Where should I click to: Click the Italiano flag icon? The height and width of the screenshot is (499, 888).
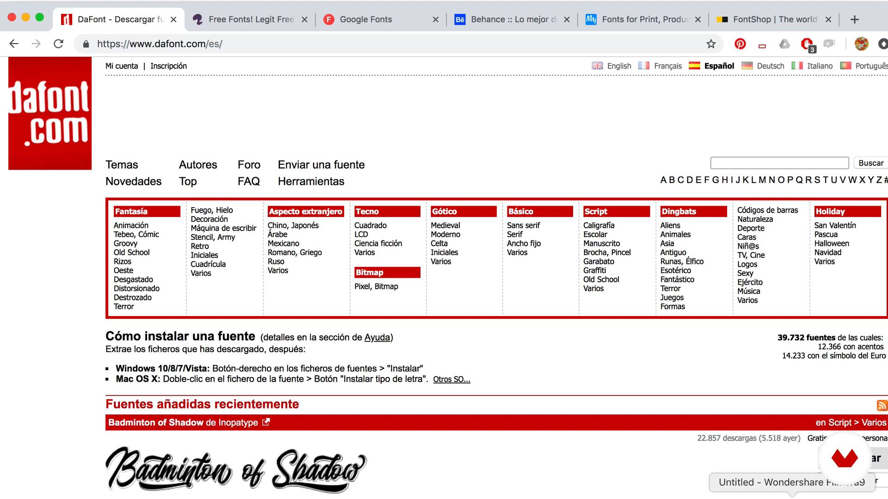pyautogui.click(x=797, y=66)
